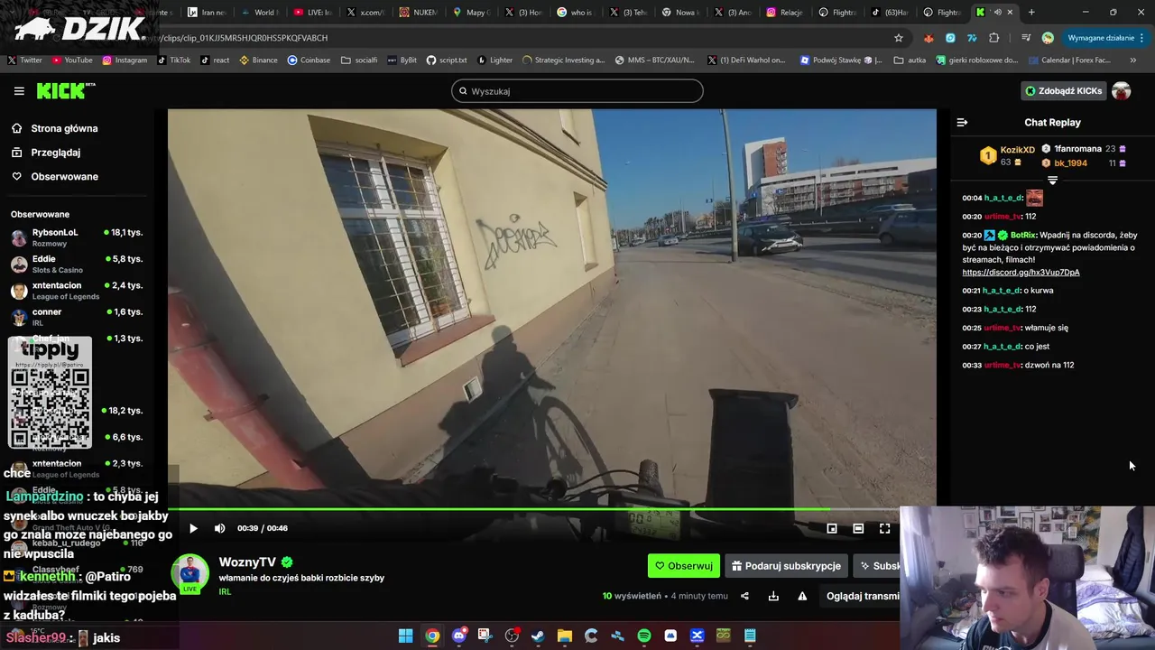Viewport: 1155px width, 650px height.
Task: Click bk_1994 in the leaderboard
Action: coord(1070,163)
